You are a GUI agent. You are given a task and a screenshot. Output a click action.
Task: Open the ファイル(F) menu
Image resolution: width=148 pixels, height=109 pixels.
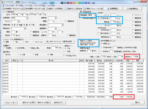9,5
